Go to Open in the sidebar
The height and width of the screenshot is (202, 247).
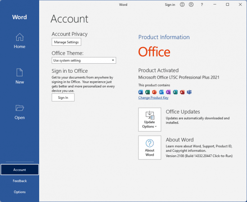pos(19,112)
